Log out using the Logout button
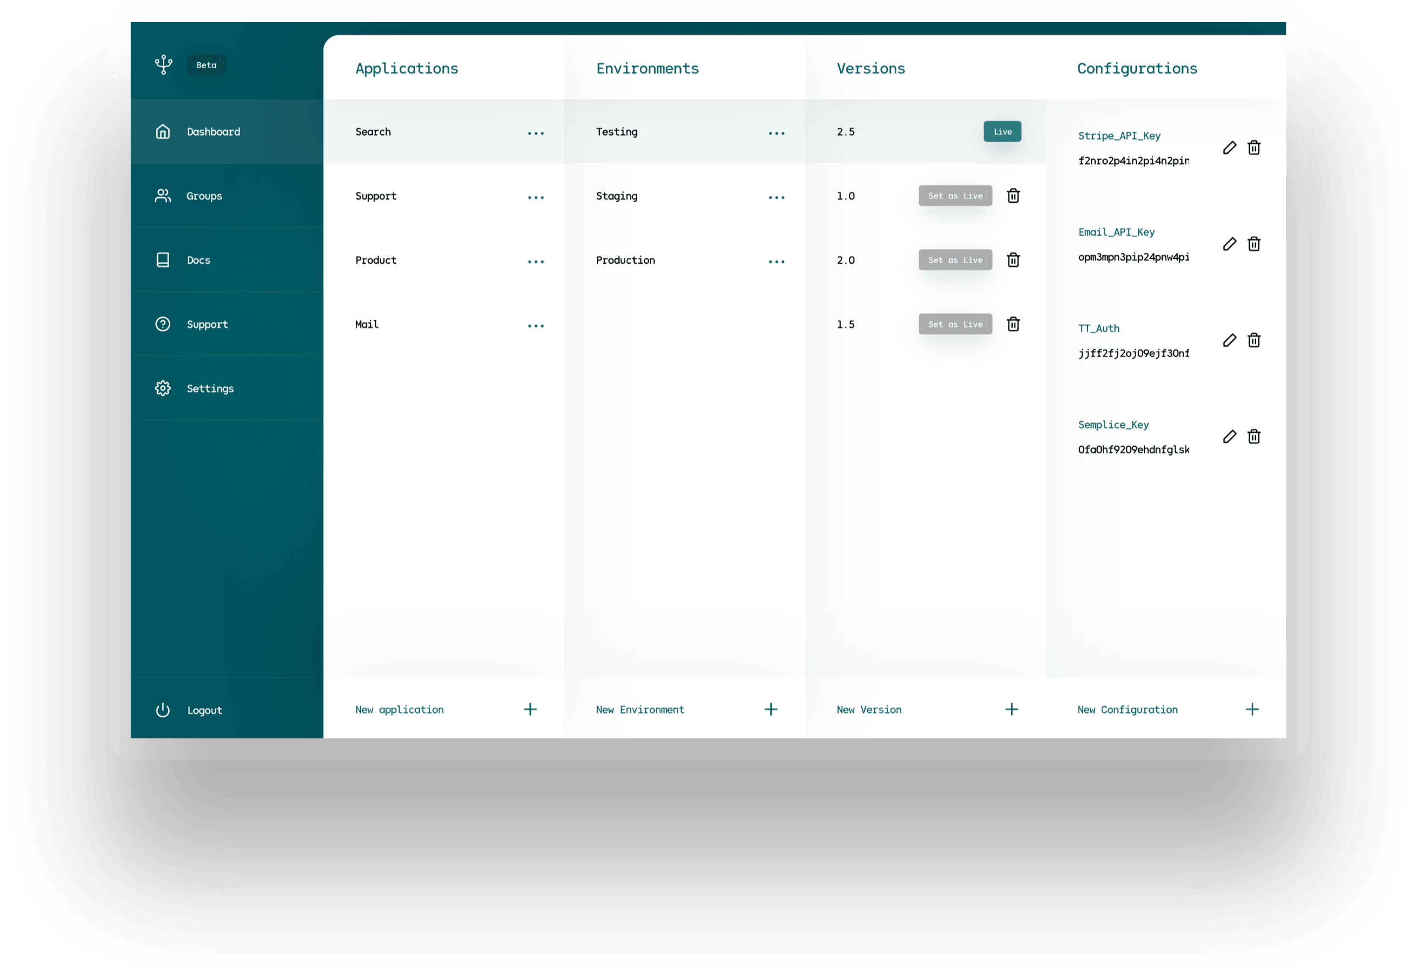The width and height of the screenshot is (1417, 979). coord(204,710)
